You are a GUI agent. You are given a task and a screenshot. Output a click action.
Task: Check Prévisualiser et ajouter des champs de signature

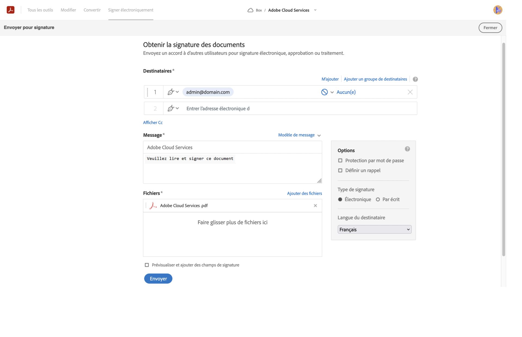click(x=147, y=265)
